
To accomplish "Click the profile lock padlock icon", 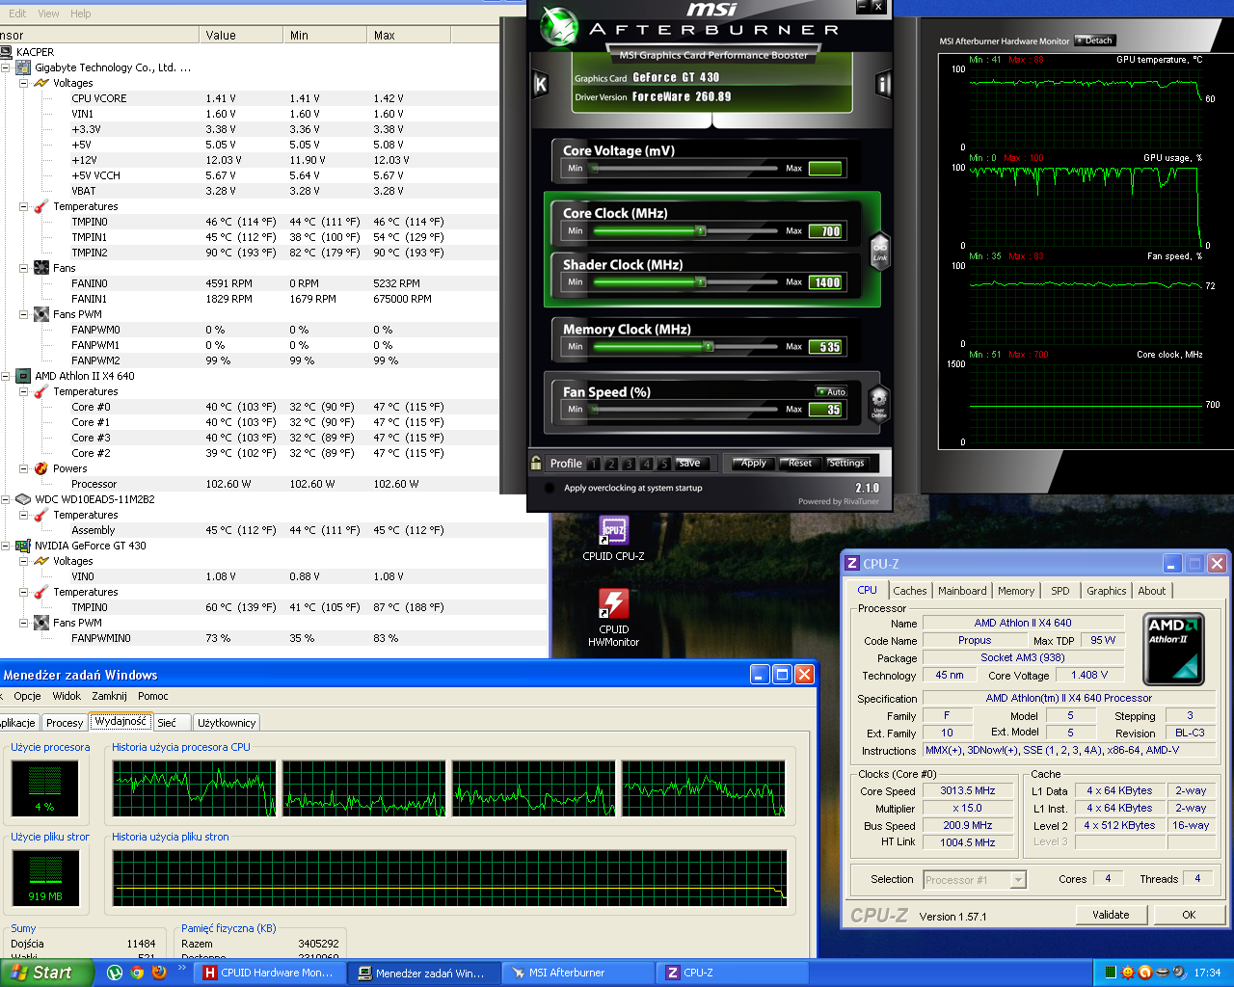I will click(536, 464).
